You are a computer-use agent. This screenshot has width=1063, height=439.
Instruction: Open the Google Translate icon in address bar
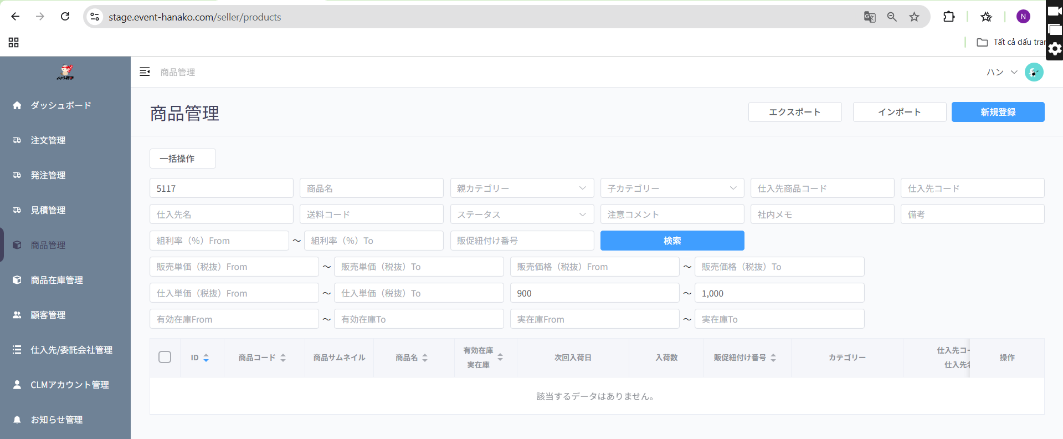870,17
